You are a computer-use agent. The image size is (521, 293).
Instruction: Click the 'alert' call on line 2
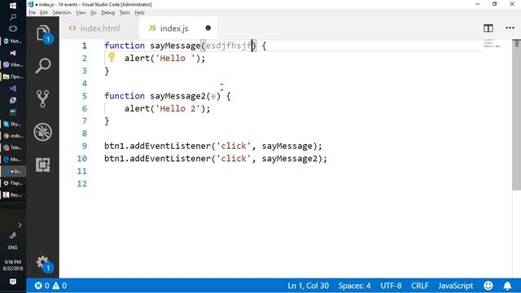click(x=138, y=58)
